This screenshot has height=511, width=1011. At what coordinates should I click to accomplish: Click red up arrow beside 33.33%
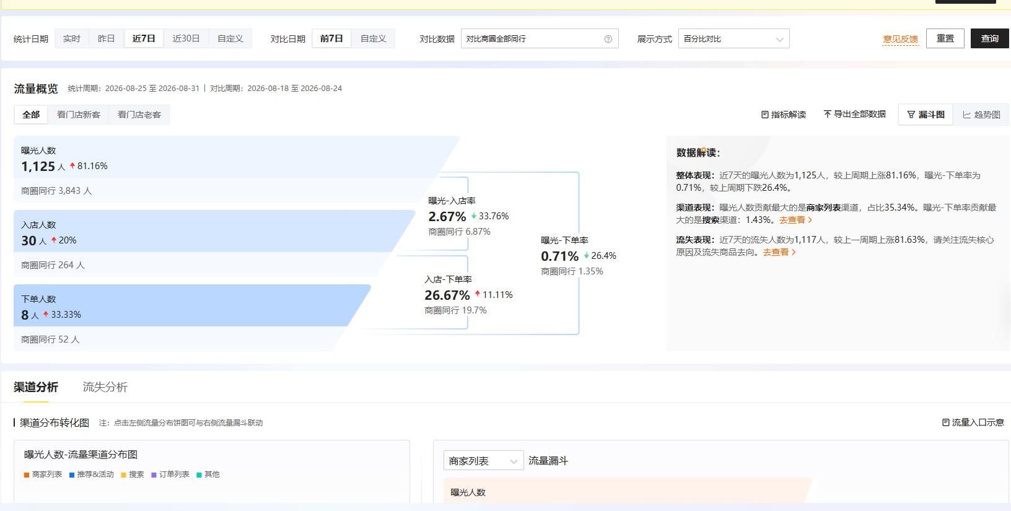[x=46, y=314]
